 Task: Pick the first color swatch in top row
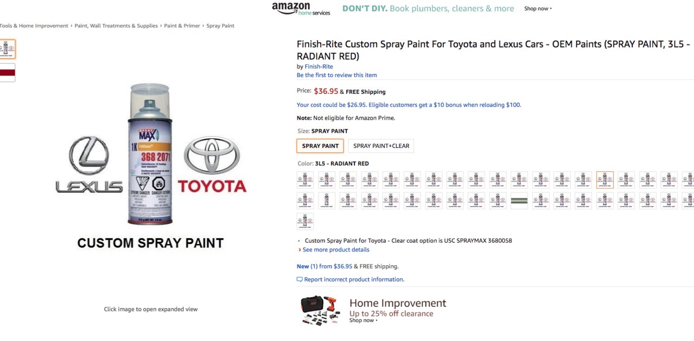click(x=305, y=180)
